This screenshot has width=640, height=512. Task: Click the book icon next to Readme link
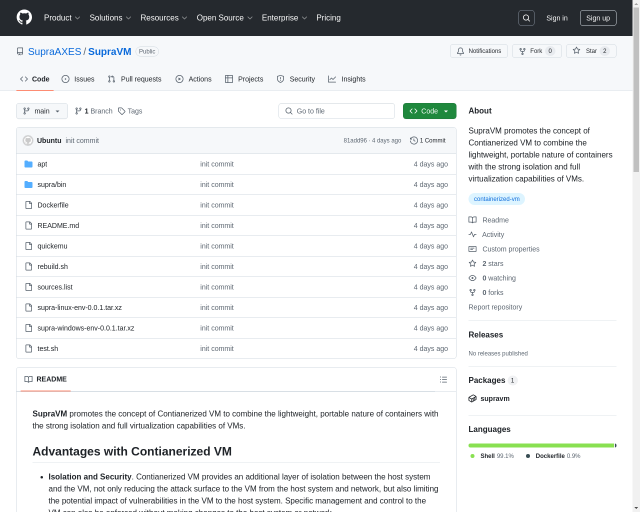pos(472,220)
